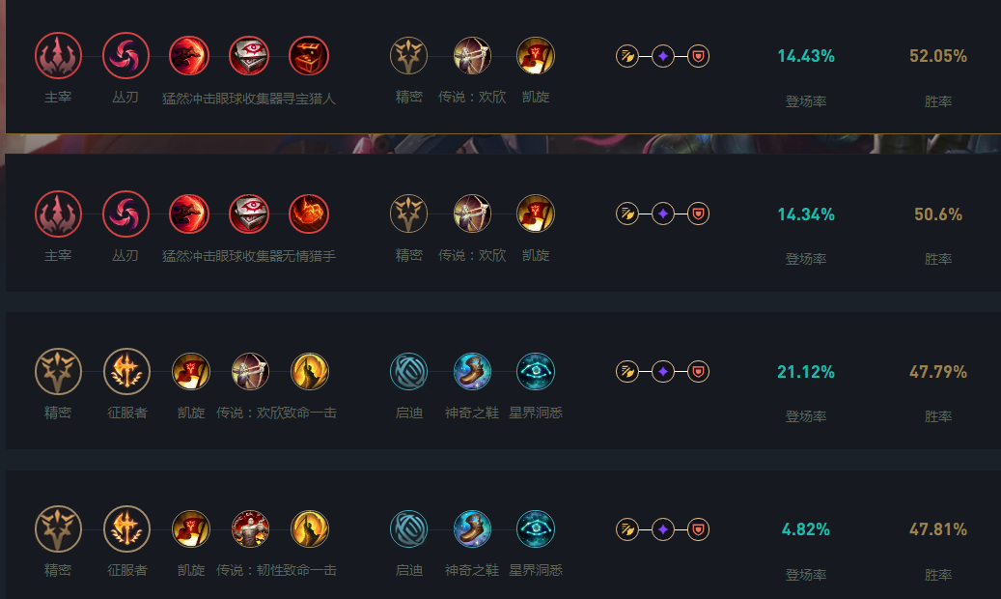Open the 猛然冲击 rune icon
1001x599 pixels.
click(190, 55)
